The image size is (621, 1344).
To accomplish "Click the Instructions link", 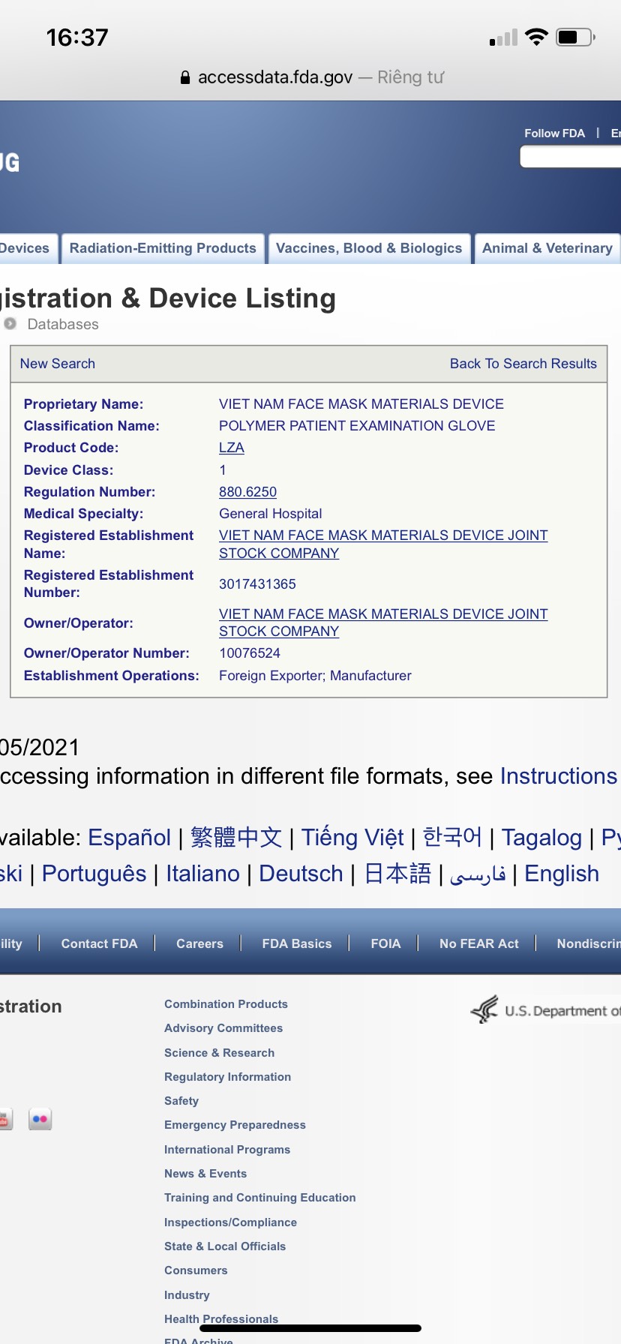I will point(559,776).
